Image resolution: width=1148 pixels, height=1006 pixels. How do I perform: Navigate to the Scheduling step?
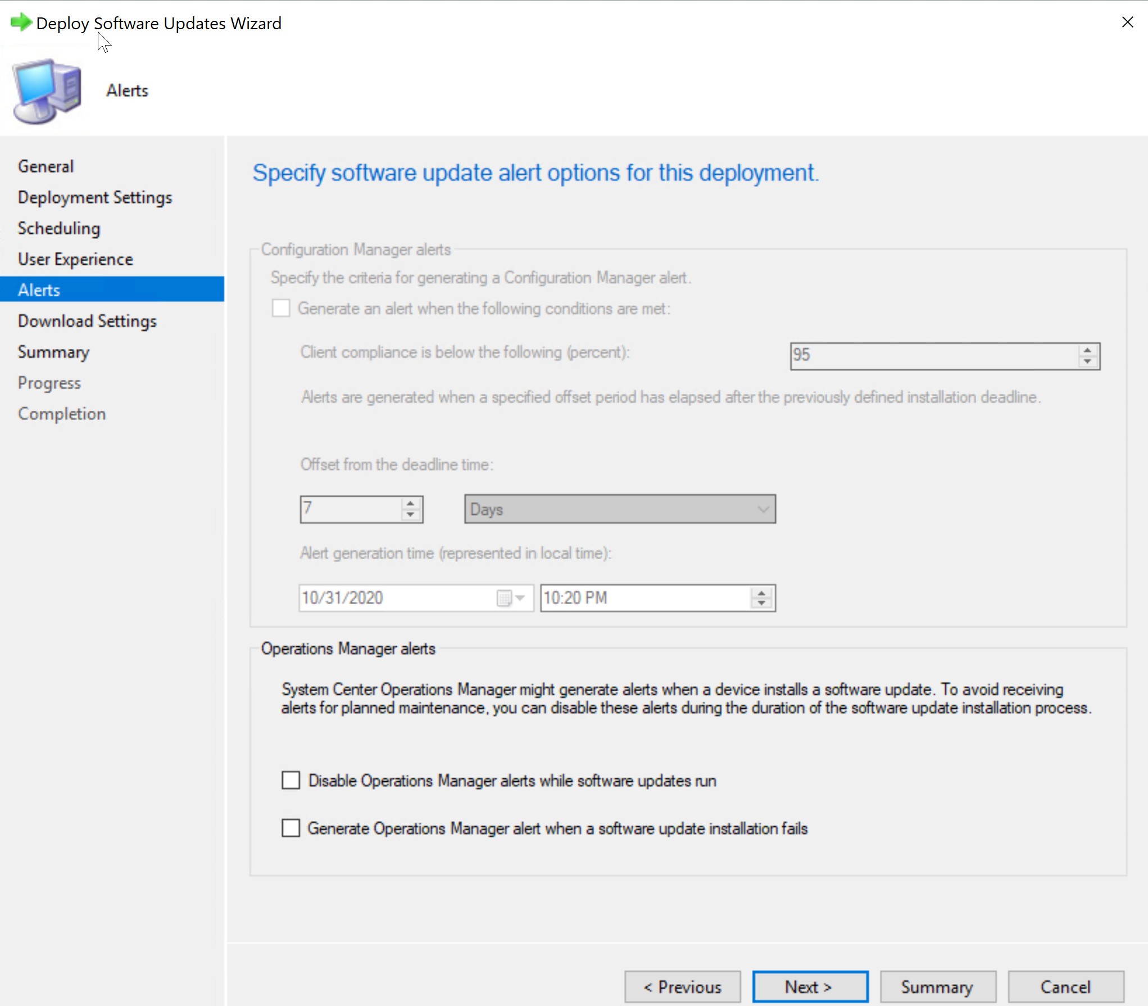59,228
